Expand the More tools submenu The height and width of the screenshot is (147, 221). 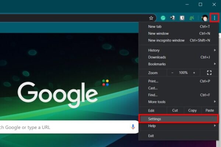[x=179, y=102]
